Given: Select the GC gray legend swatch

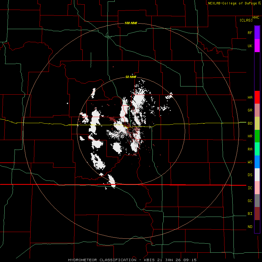Looking at the screenshot, I should click(257, 201).
